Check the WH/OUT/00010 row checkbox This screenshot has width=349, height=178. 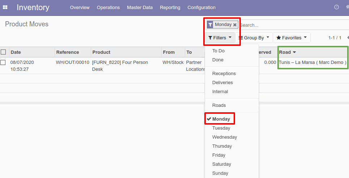(x=3, y=62)
